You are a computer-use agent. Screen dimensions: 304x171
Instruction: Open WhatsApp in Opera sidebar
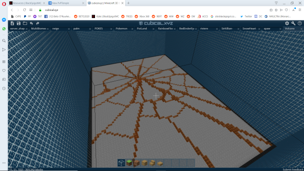click(4, 28)
